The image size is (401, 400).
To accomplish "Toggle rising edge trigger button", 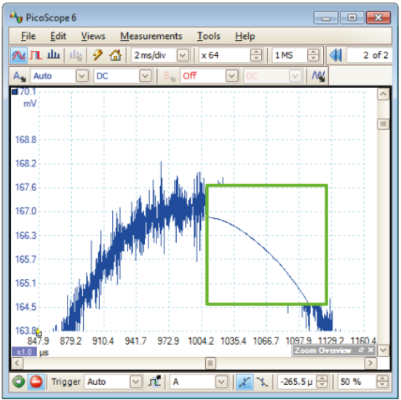I will (245, 382).
